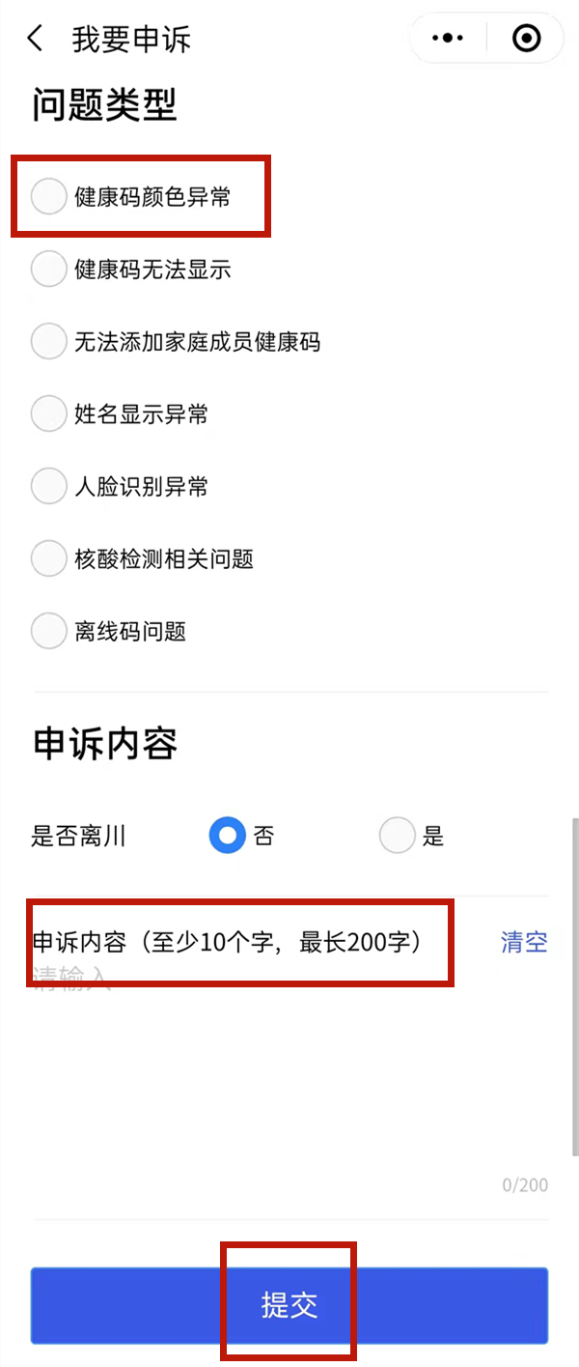Choose 是 for 是否离川
The height and width of the screenshot is (1367, 579).
pyautogui.click(x=398, y=836)
